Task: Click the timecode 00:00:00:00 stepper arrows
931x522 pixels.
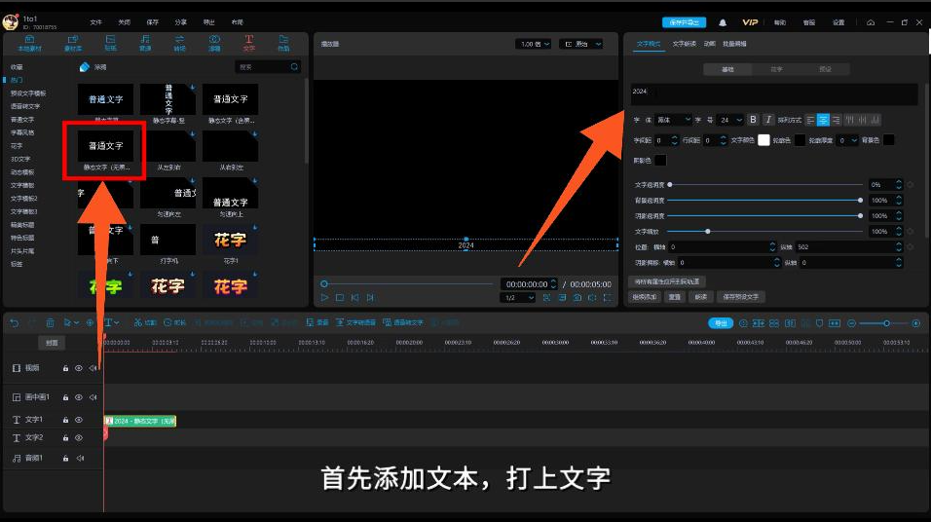Action: pos(553,283)
